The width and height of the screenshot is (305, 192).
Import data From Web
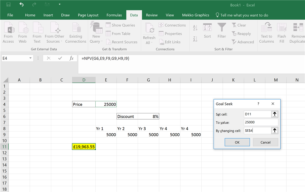(23, 32)
